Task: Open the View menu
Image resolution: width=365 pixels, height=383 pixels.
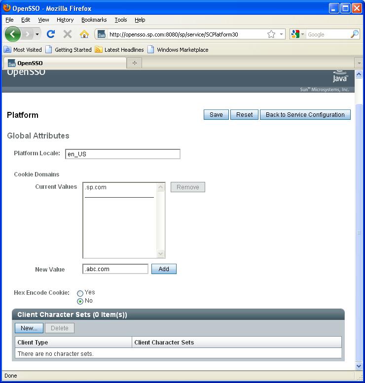Action: click(43, 20)
